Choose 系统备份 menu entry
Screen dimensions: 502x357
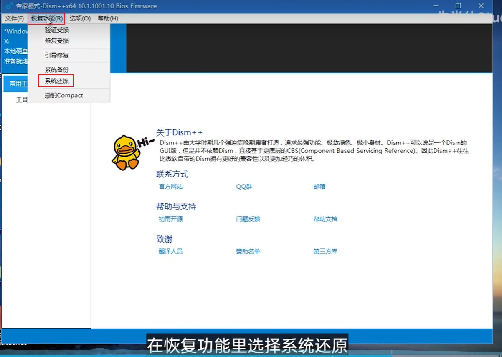[57, 70]
